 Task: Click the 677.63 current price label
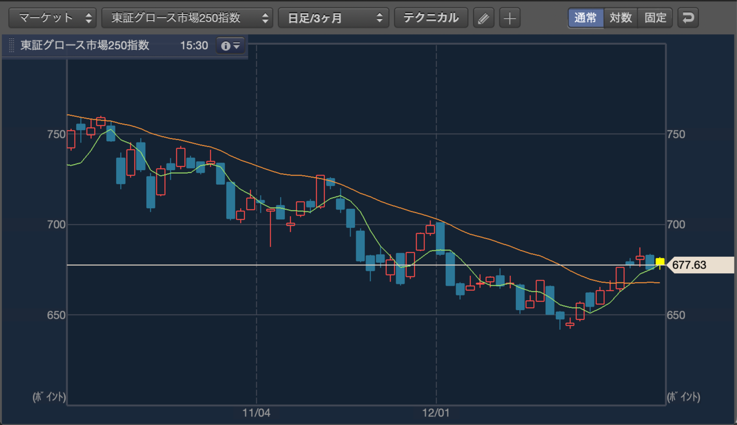click(x=700, y=265)
